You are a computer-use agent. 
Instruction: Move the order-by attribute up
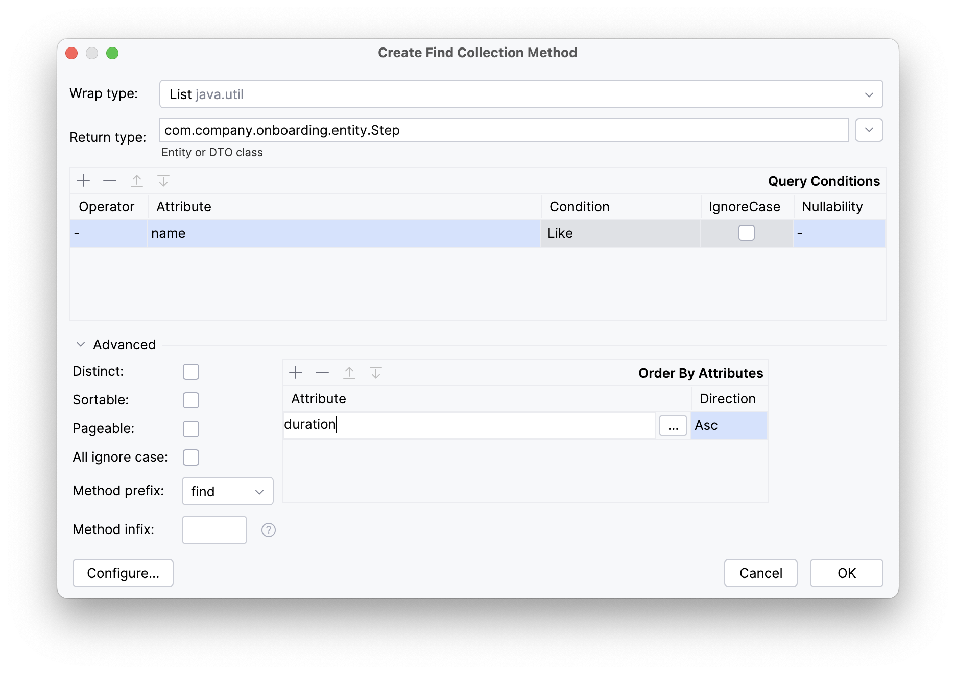click(x=349, y=372)
